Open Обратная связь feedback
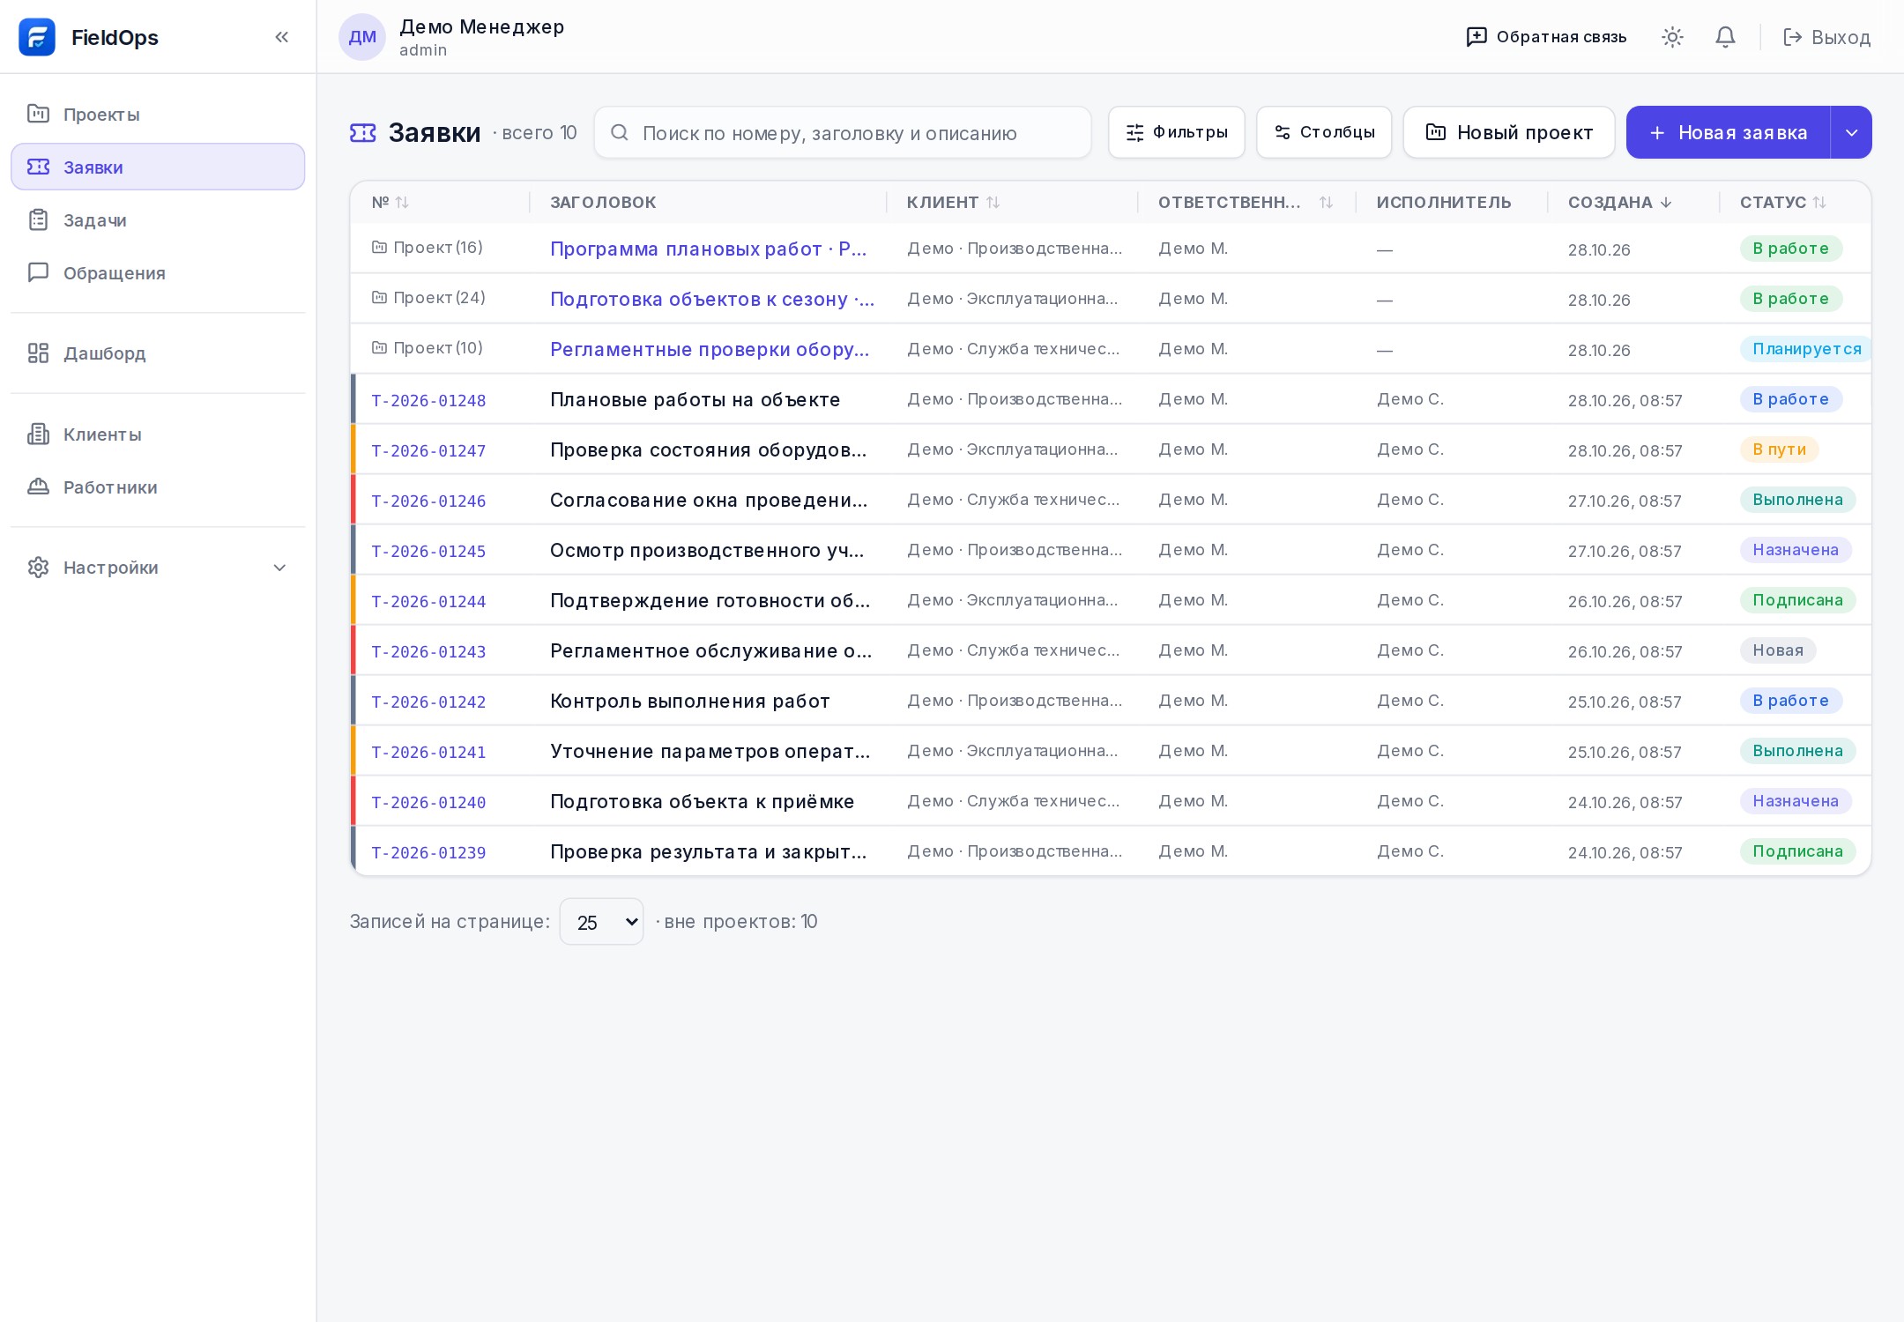Screen dimensions: 1904x1322 [1546, 37]
